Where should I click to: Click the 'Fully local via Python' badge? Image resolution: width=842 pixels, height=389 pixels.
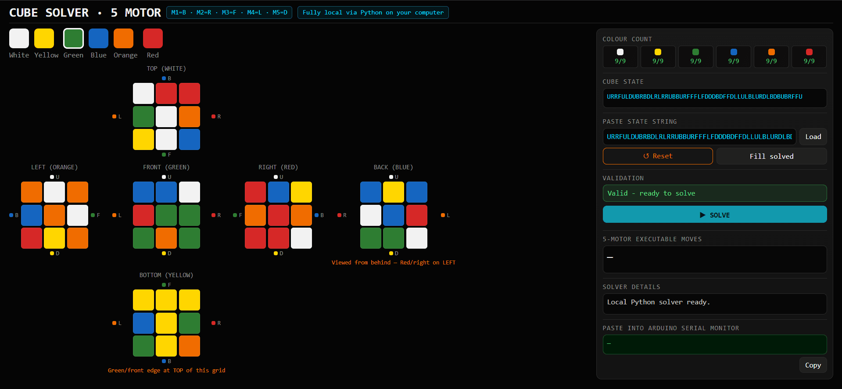coord(373,12)
